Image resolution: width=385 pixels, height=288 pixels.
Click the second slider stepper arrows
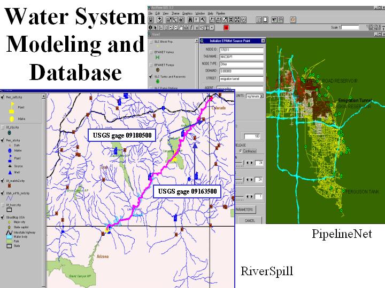click(249, 180)
